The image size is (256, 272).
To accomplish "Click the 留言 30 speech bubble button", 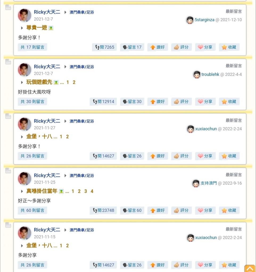I will coord(132,101).
